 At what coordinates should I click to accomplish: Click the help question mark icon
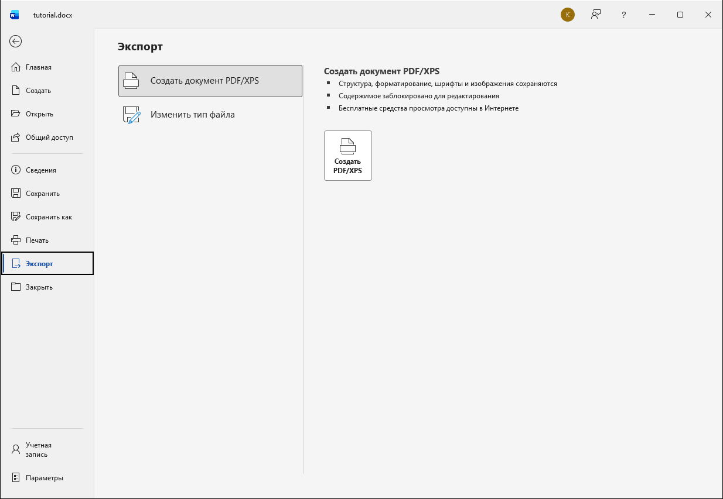point(624,15)
